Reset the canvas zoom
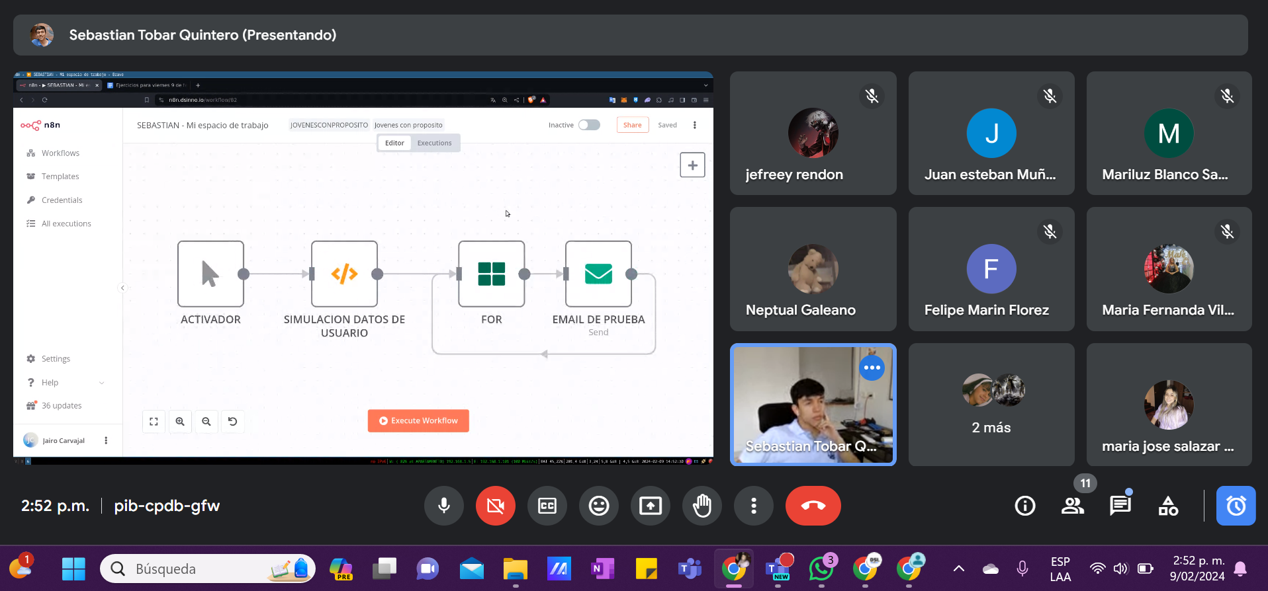The width and height of the screenshot is (1268, 591). tap(232, 422)
